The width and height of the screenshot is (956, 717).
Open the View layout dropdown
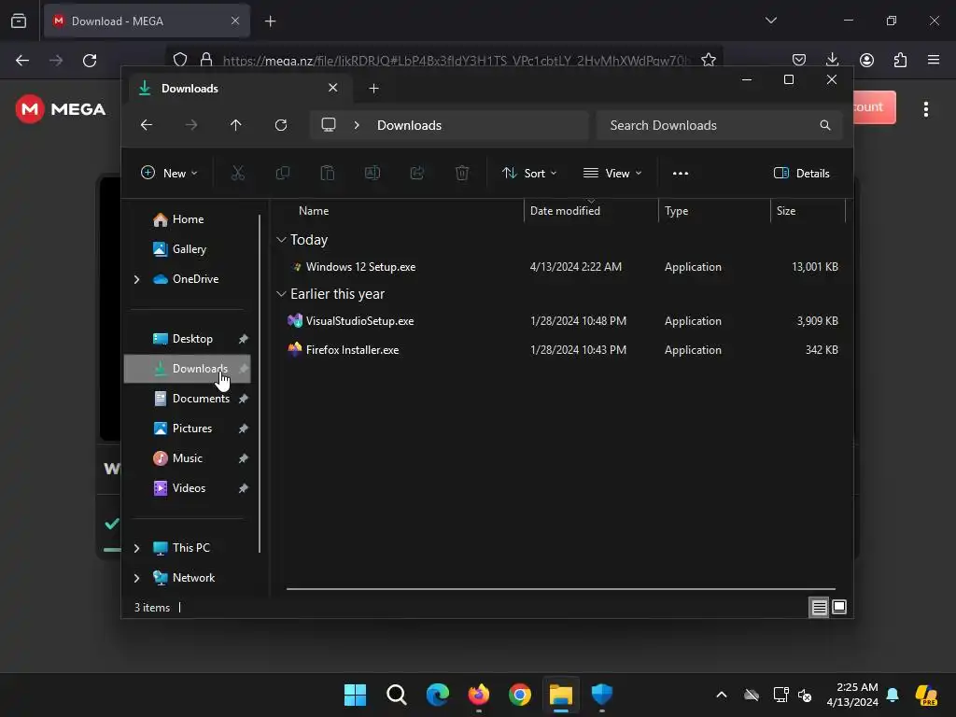tap(612, 173)
